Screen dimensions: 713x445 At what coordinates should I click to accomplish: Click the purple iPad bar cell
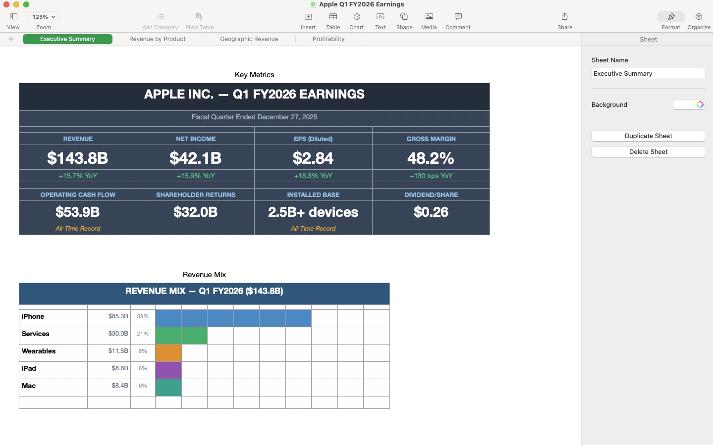tap(168, 370)
